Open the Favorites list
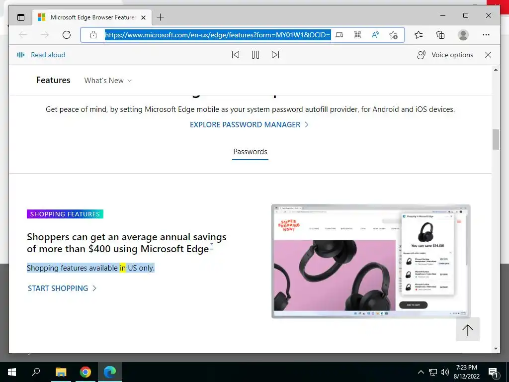 [419, 35]
